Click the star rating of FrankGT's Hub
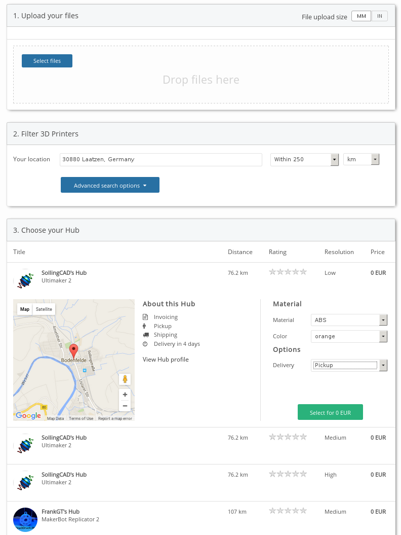The image size is (401, 535). pos(288,511)
